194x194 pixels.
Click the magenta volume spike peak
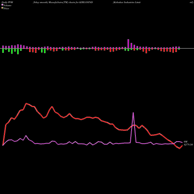coord(133,113)
